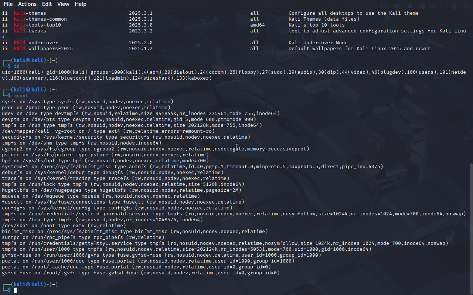Click the 'tmpfs on /dev/shm' line
The image size is (473, 295).
point(82,143)
